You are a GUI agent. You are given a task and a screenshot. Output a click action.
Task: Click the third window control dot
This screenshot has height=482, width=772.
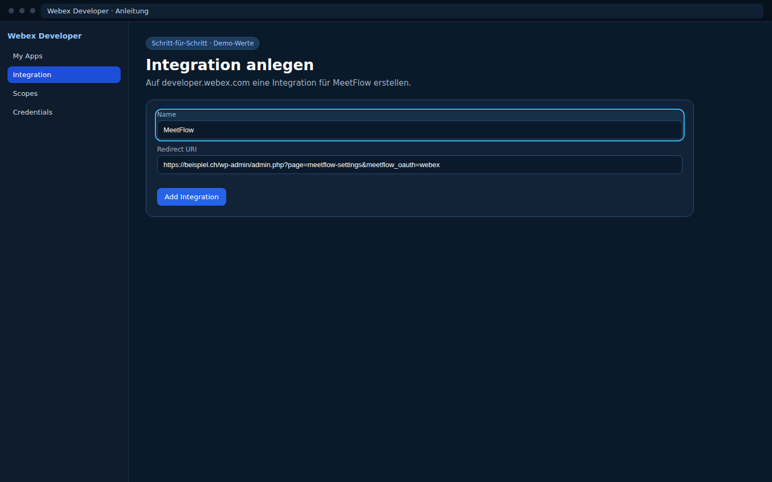[33, 11]
